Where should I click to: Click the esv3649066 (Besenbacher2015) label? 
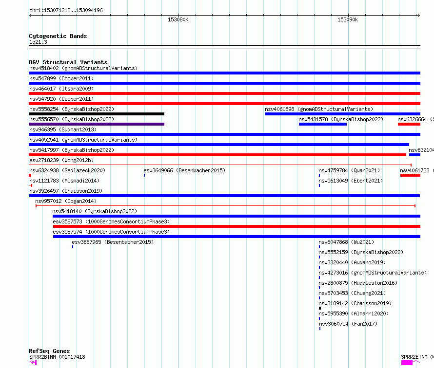coord(184,170)
